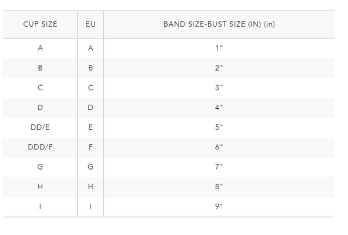Select EU size F cell
The image size is (348, 235).
pyautogui.click(x=90, y=147)
